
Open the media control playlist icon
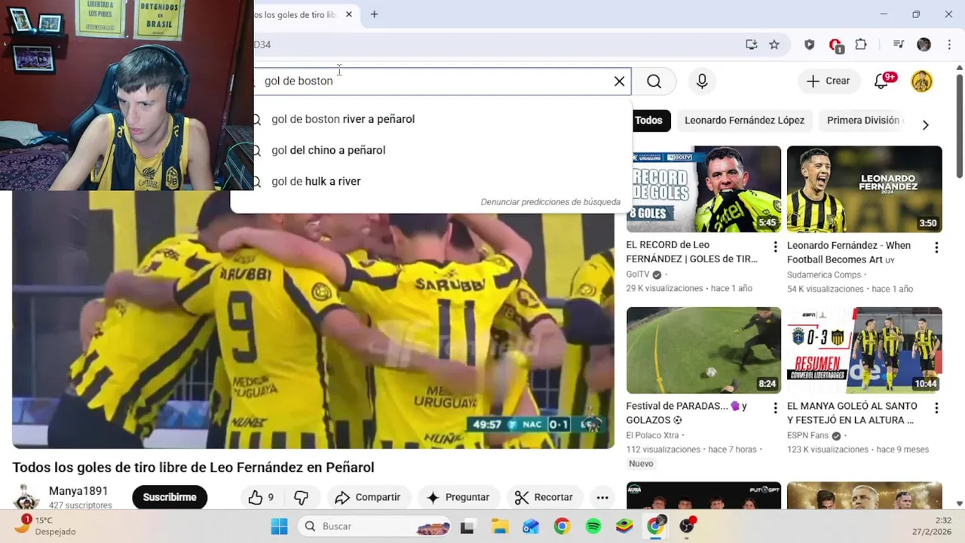pyautogui.click(x=898, y=44)
